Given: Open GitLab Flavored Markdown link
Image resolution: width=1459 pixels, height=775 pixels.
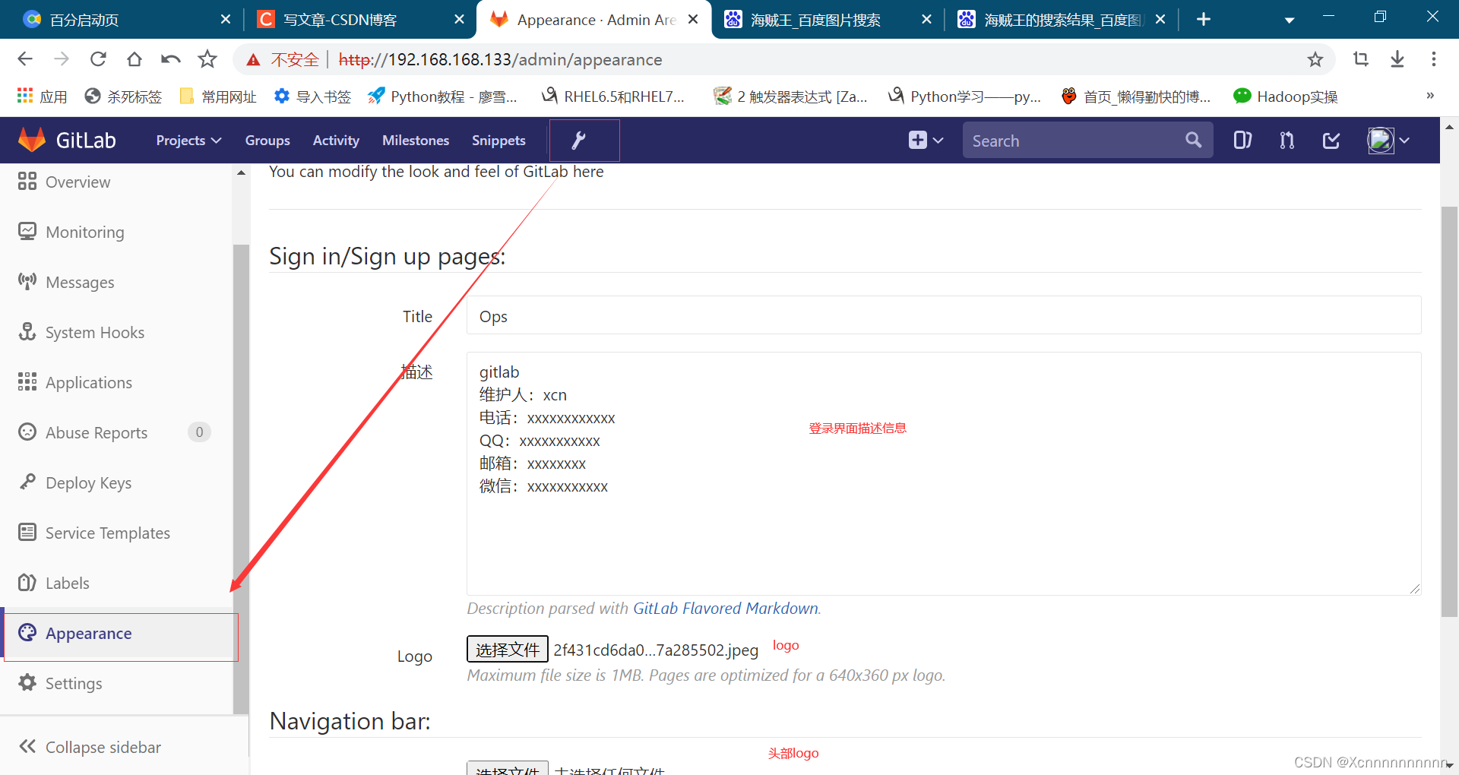Looking at the screenshot, I should click(x=726, y=608).
